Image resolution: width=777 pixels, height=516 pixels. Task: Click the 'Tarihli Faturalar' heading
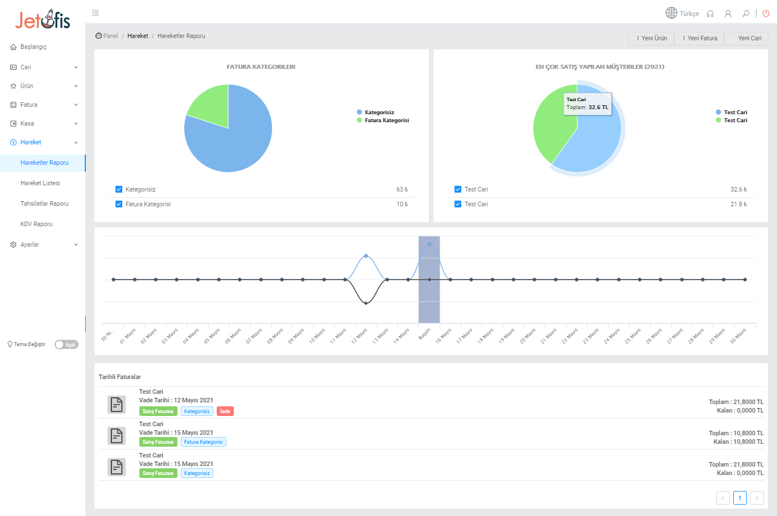(120, 377)
